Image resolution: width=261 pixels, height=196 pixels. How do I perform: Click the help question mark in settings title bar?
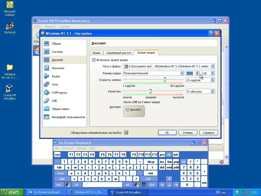(x=211, y=33)
